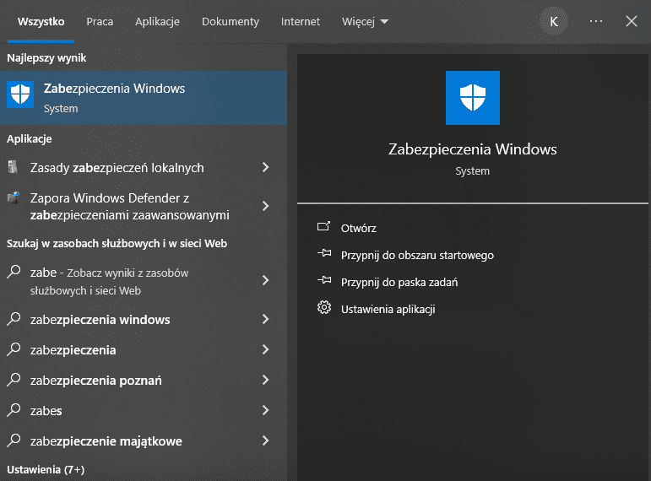Screen dimensions: 651x481
Task: Expand 'zabezpieczenia poznań' suggestion chevron
Action: [266, 380]
